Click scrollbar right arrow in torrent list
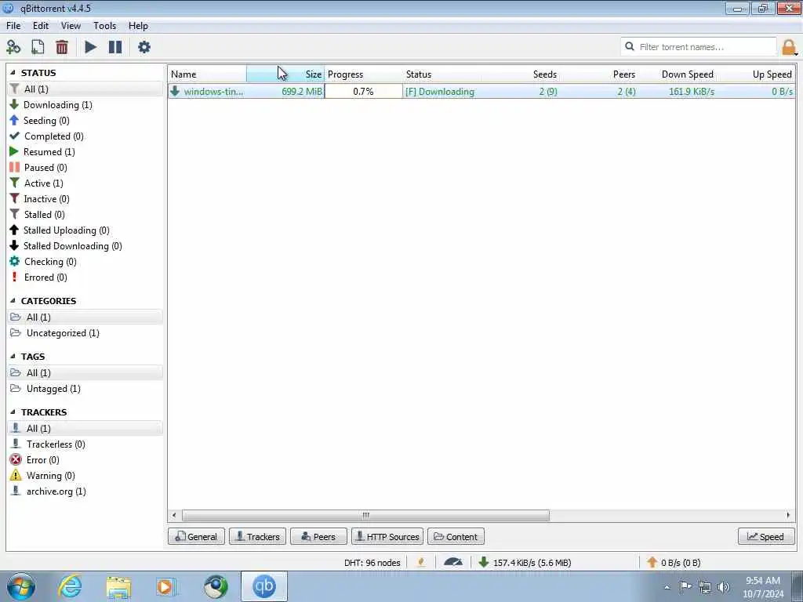 pyautogui.click(x=787, y=515)
